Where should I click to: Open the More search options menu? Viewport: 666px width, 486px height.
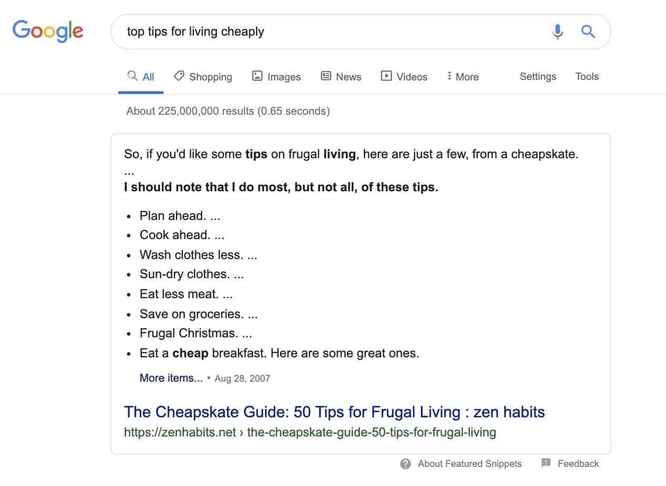click(x=462, y=77)
